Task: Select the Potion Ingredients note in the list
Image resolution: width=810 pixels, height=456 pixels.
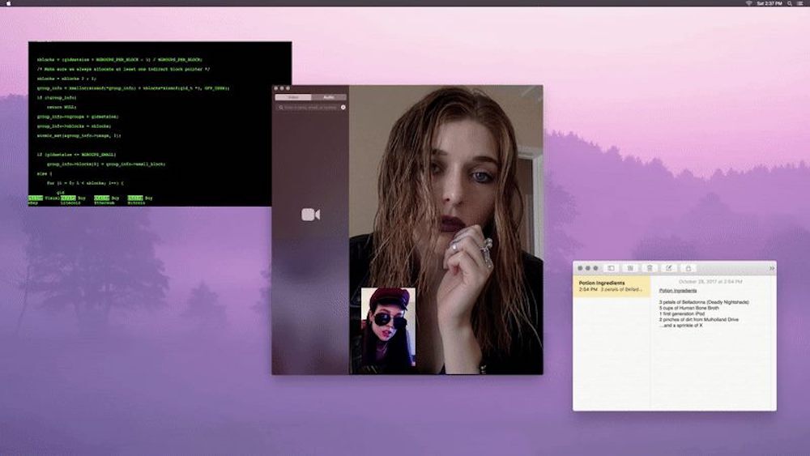Action: click(612, 286)
